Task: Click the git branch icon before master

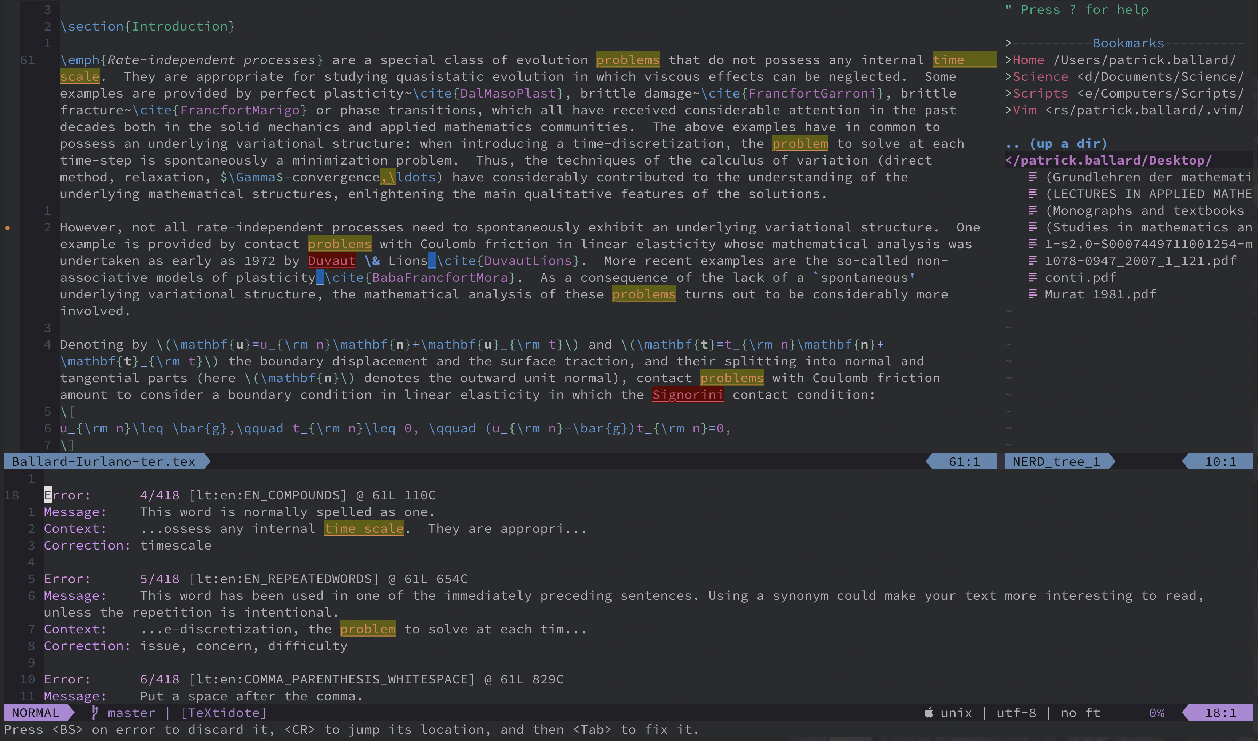Action: click(95, 713)
